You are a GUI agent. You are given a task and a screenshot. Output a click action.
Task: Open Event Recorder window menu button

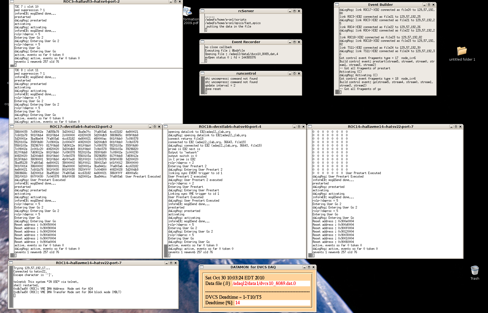[x=202, y=42]
